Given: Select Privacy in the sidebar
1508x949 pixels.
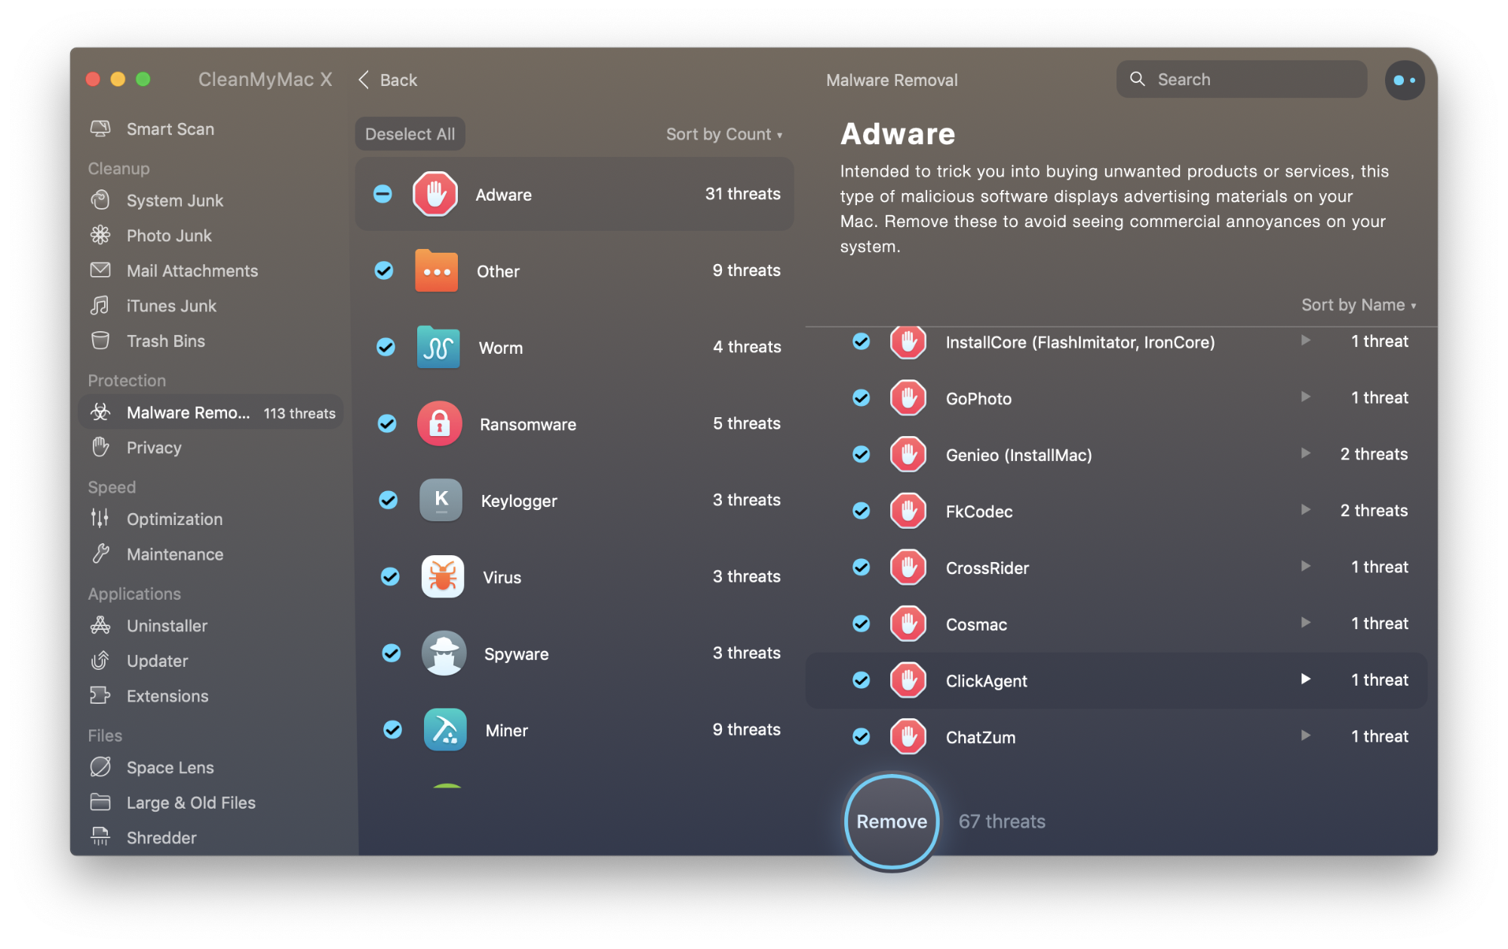Looking at the screenshot, I should pos(210,447).
